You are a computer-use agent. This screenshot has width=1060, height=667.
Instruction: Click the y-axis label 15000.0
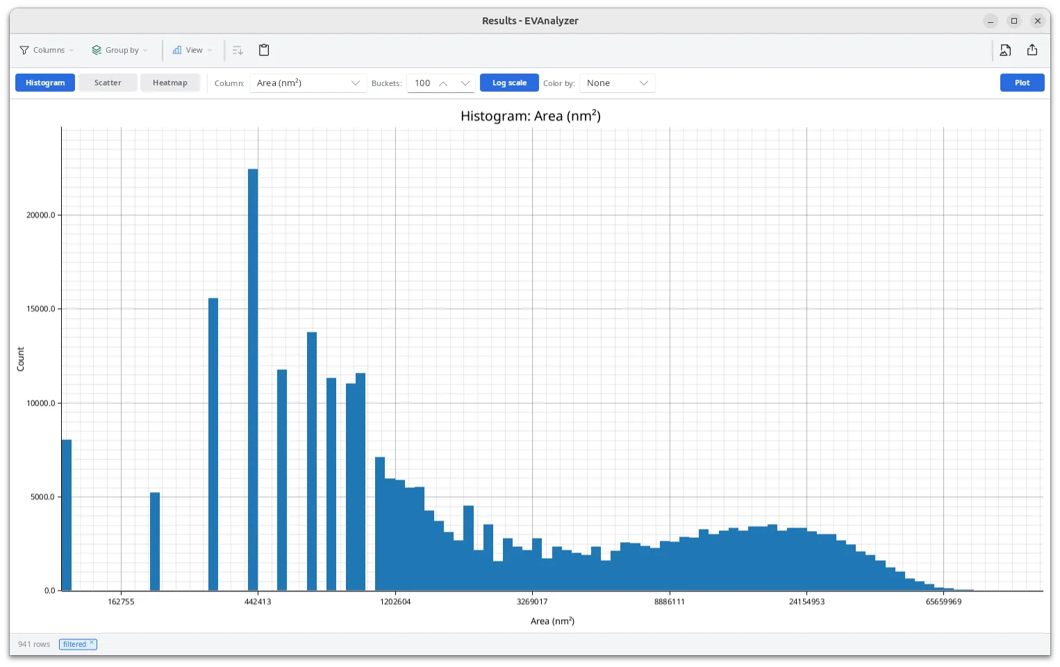coord(40,309)
